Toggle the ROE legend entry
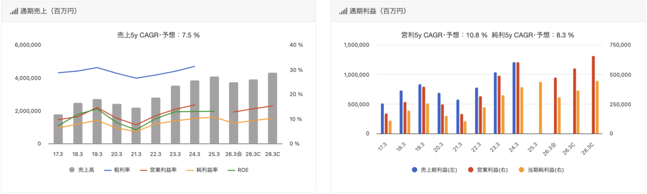 (238, 170)
